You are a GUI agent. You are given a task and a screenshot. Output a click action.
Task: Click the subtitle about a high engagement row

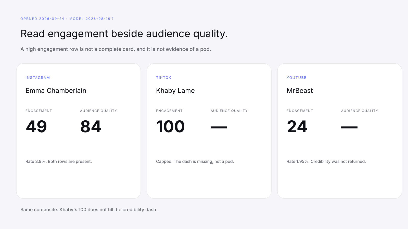116,49
